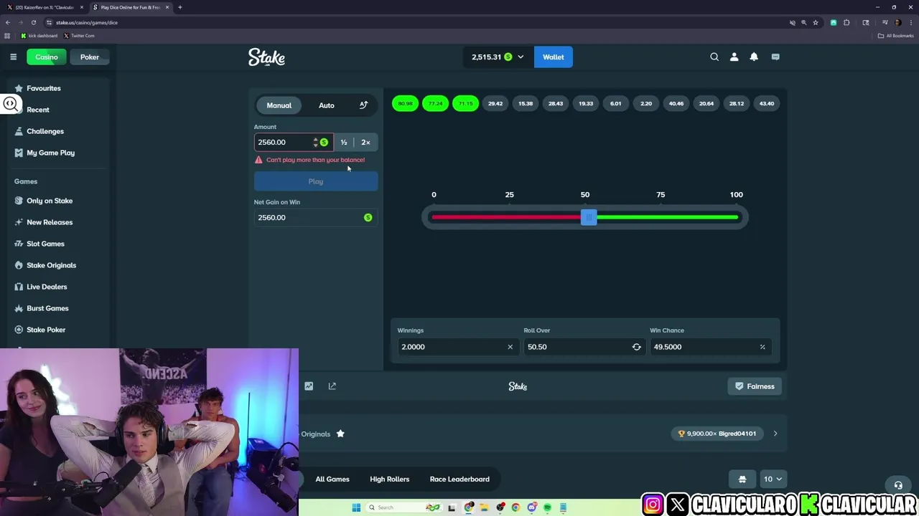Reload the page with refresh icon

click(33, 22)
